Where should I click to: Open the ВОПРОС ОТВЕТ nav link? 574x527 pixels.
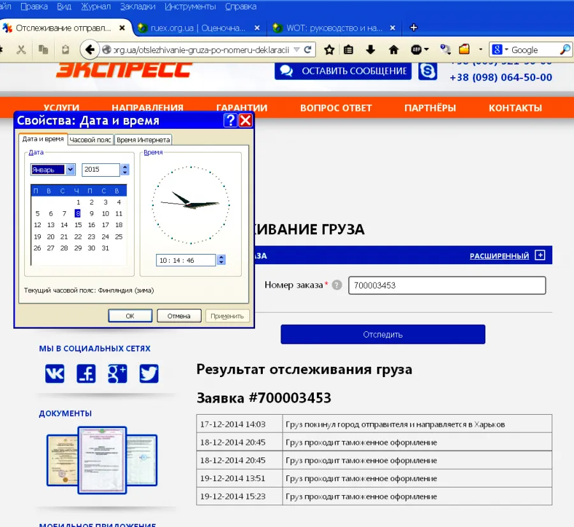point(336,108)
